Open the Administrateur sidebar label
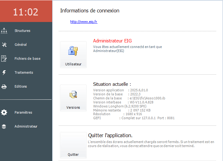This screenshot has width=223, height=161. [26, 126]
